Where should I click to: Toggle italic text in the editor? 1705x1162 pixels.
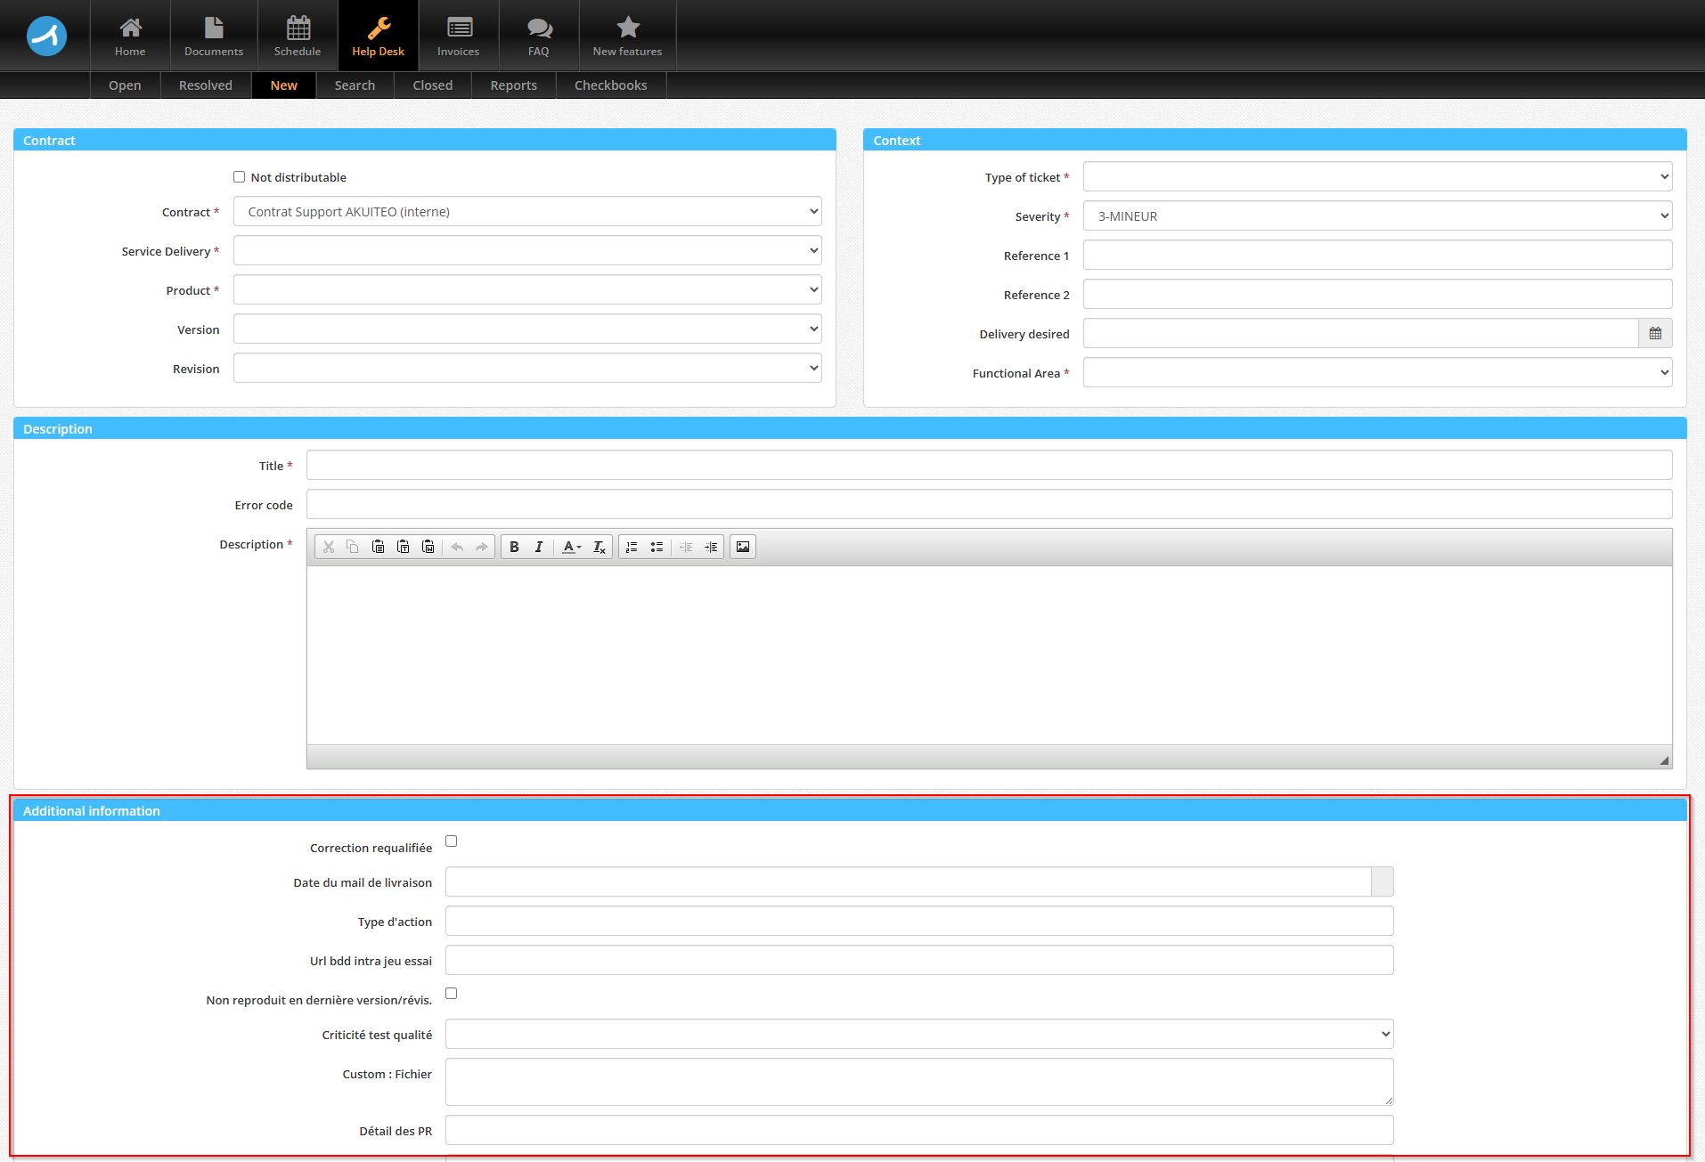(x=539, y=547)
